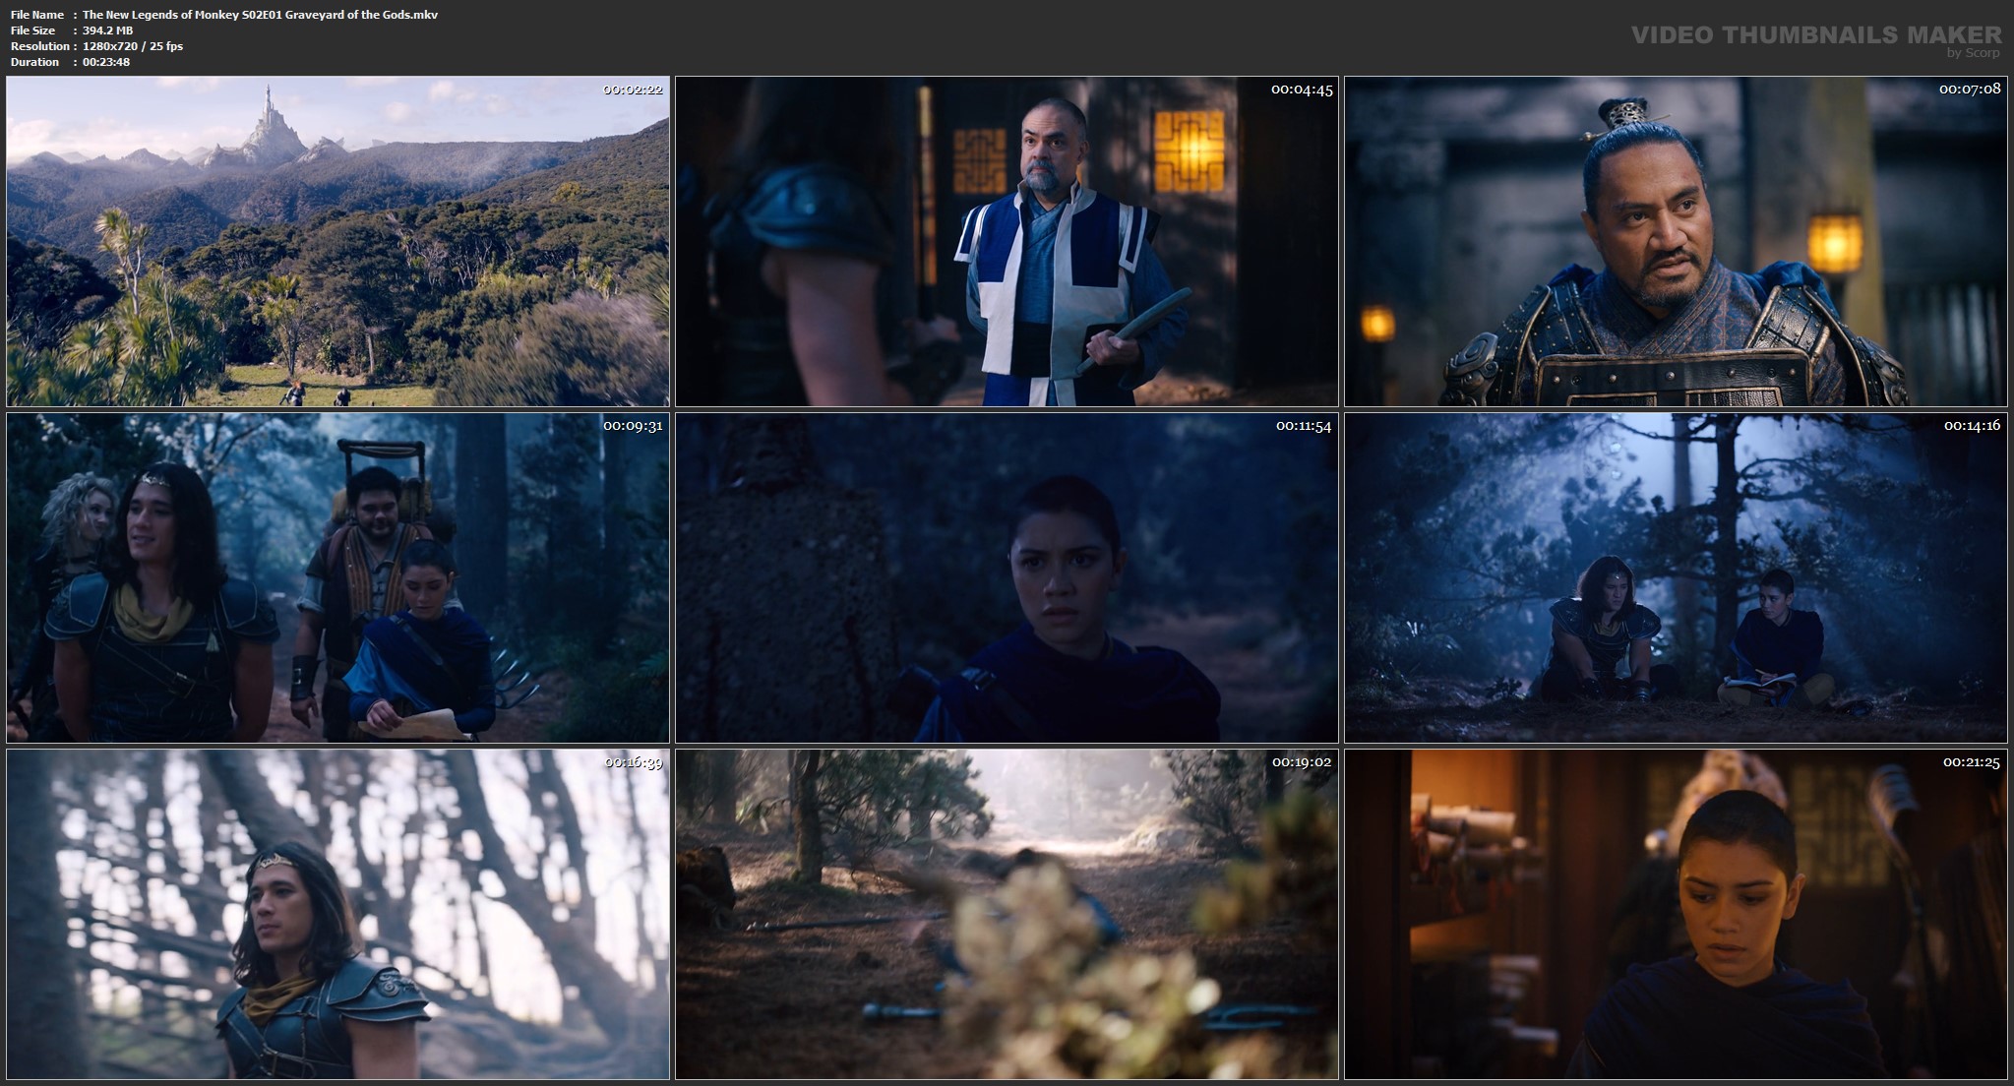Screen dimensions: 2014x1086
Task: Open the crowned man frame at 00:16:39
Action: (337, 914)
